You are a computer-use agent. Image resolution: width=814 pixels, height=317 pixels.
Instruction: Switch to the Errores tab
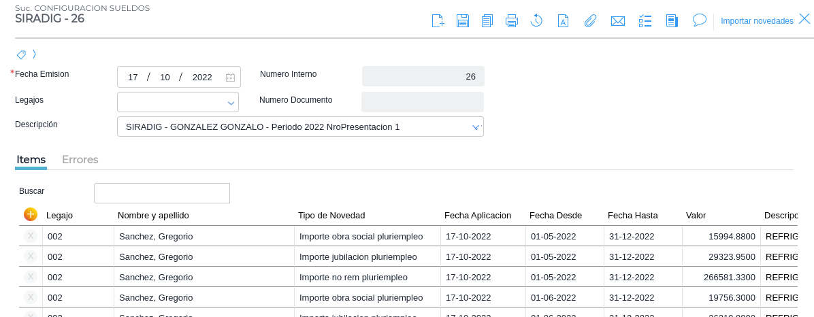(80, 160)
